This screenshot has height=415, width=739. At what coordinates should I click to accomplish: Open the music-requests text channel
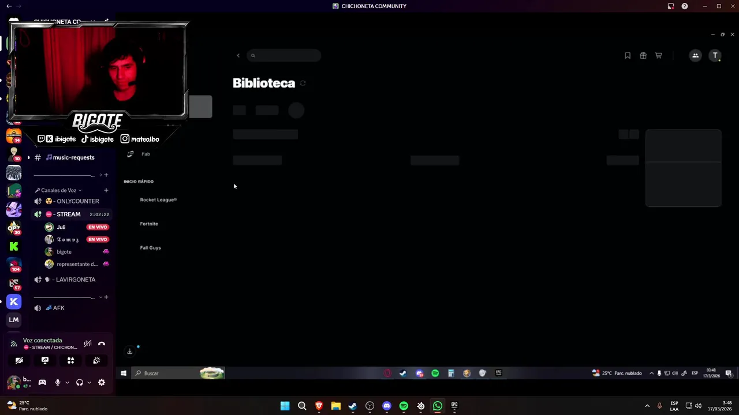coord(69,157)
